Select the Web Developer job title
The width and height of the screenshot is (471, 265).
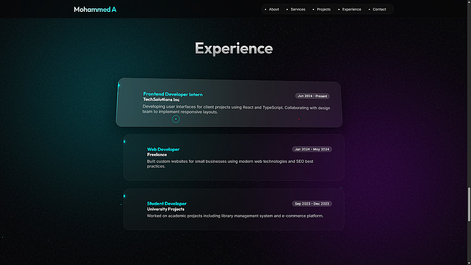pos(163,149)
